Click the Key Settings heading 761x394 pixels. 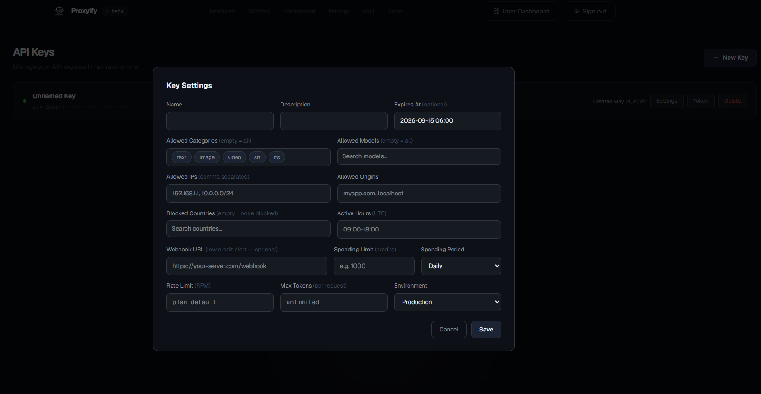click(x=189, y=86)
